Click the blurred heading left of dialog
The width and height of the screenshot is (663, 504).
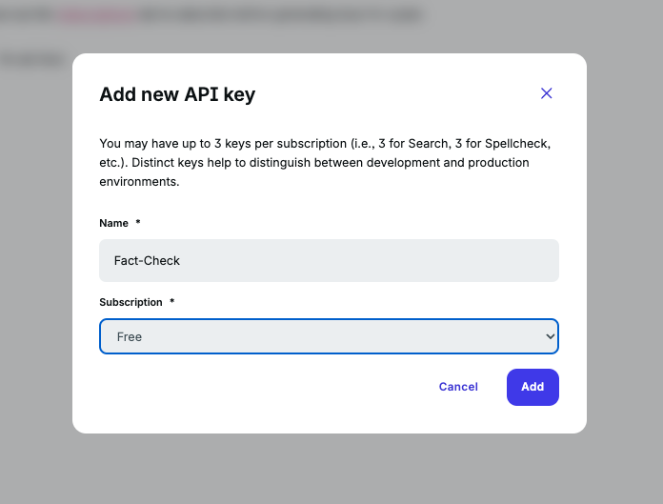tap(31, 60)
